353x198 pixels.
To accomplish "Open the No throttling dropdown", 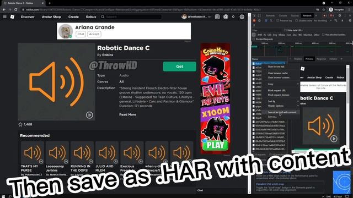I will coord(322,21).
